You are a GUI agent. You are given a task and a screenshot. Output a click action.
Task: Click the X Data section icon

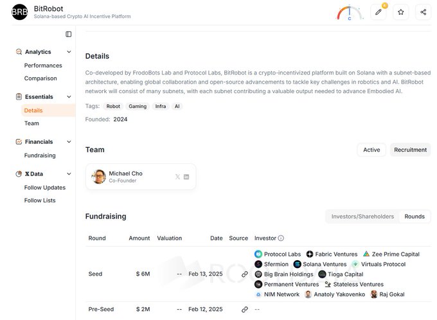pos(19,174)
